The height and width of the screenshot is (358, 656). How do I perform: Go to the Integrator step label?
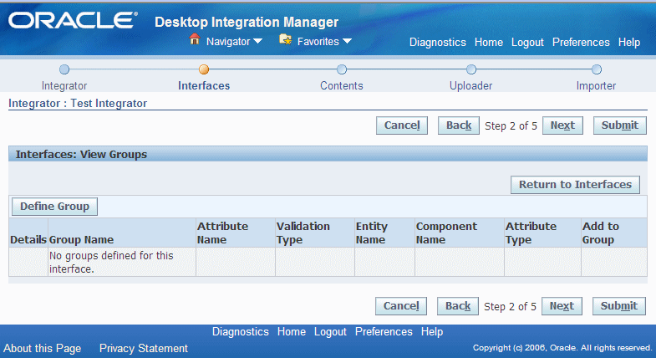(64, 86)
